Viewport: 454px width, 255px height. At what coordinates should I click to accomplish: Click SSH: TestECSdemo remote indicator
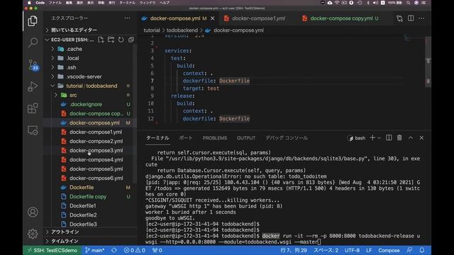(x=52, y=250)
